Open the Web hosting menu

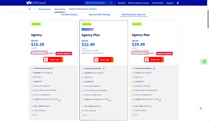coord(60,9)
